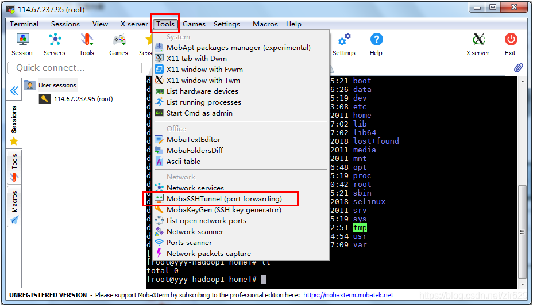The height and width of the screenshot is (306, 533).
Task: Launch MobaTextEditor from menu
Action: (x=241, y=140)
